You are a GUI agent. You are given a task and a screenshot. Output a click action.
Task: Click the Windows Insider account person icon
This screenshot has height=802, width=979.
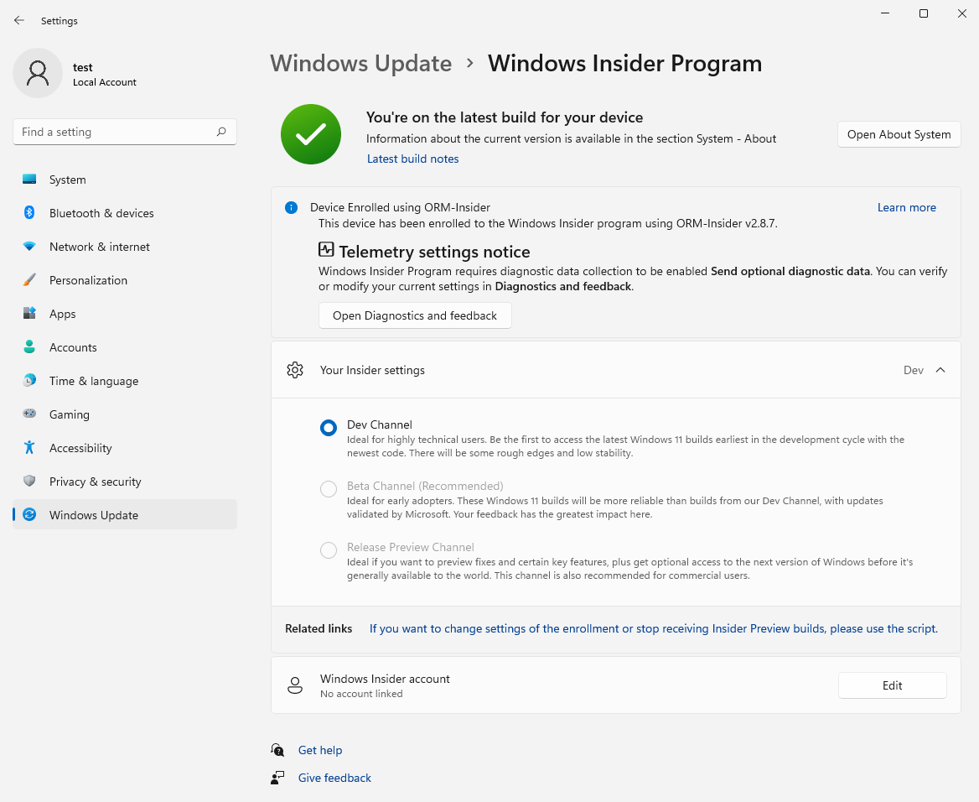(295, 685)
